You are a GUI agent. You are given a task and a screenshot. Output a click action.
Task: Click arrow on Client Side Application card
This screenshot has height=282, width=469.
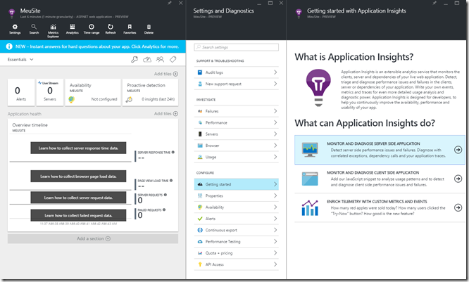click(458, 179)
